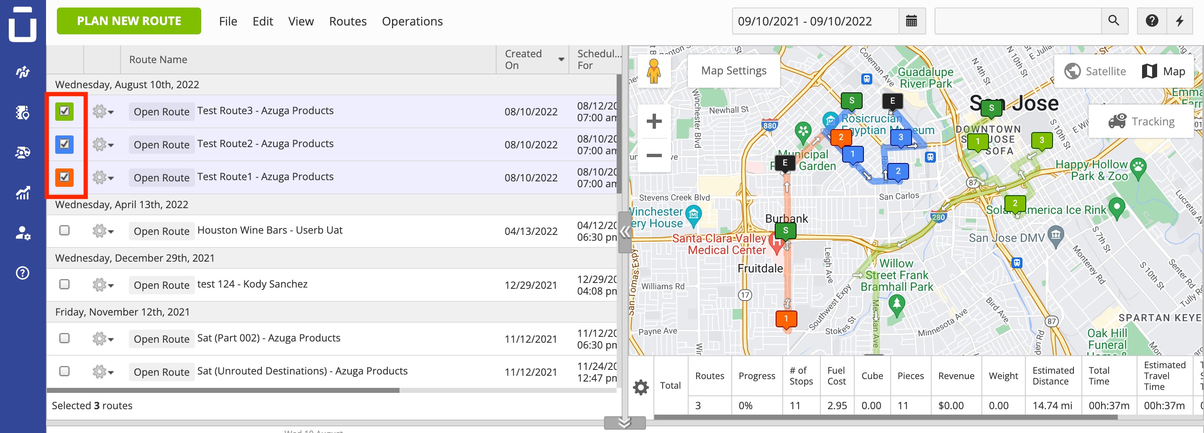Open the calendar date picker icon
The height and width of the screenshot is (433, 1204).
(x=912, y=21)
